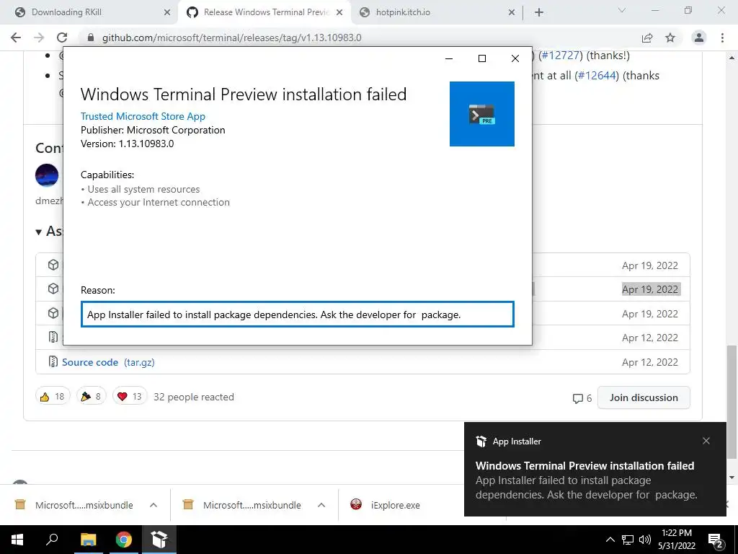This screenshot has width=738, height=554.
Task: React with thumbs up emoji button
Action: 53,397
